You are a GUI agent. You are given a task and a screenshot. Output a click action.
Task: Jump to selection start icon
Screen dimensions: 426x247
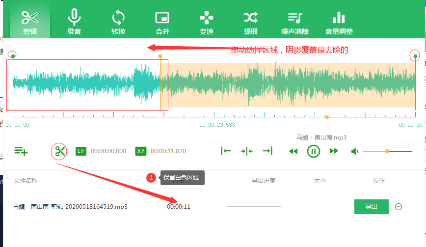(x=226, y=151)
